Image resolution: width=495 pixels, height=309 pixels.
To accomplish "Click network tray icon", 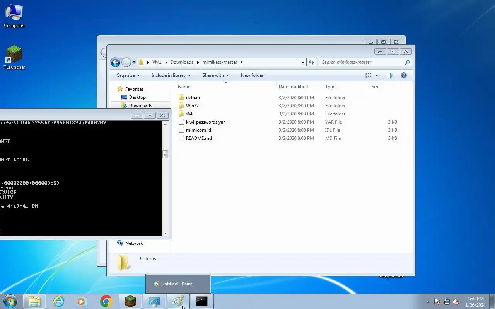I will click(x=447, y=302).
